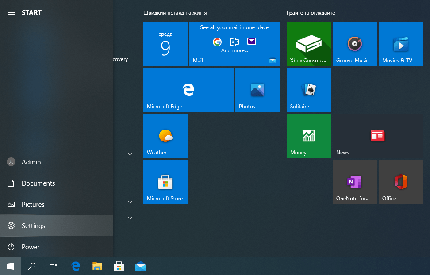Click the Google icon in Mail tile
This screenshot has height=275, width=430.
click(x=217, y=42)
